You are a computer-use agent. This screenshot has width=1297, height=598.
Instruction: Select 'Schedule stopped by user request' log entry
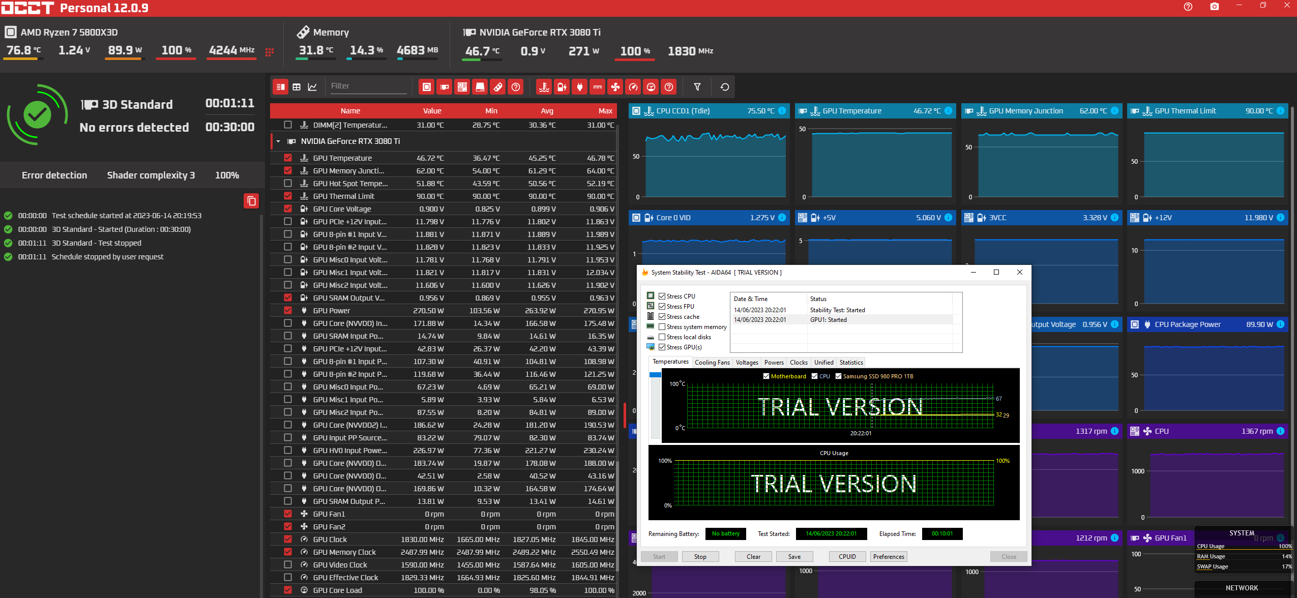pos(107,257)
